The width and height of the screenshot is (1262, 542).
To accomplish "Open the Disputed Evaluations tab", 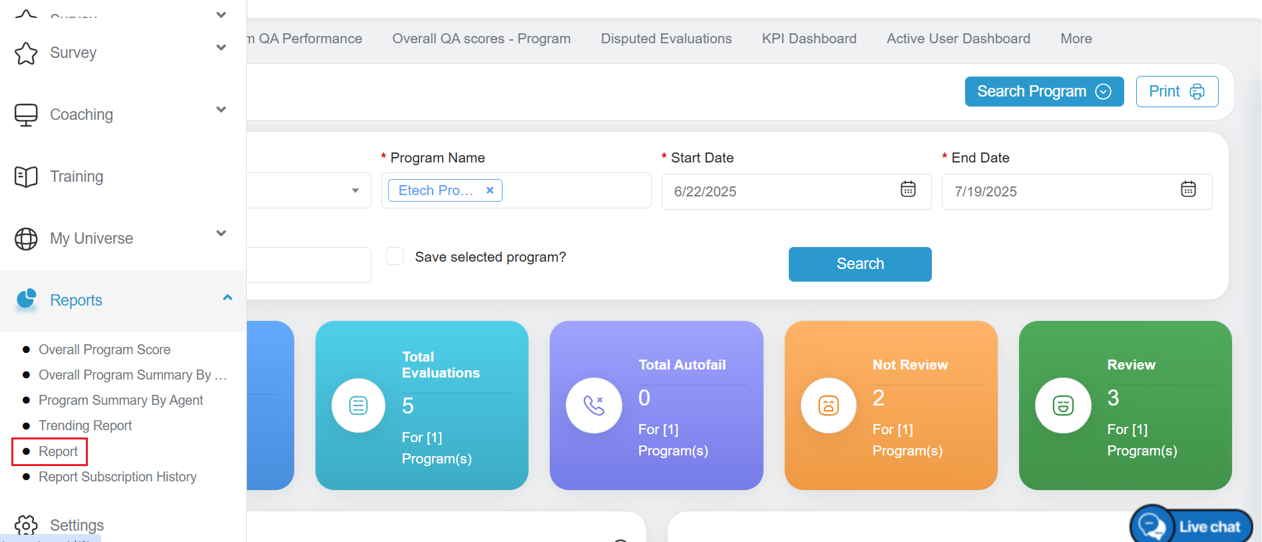I will pos(666,39).
